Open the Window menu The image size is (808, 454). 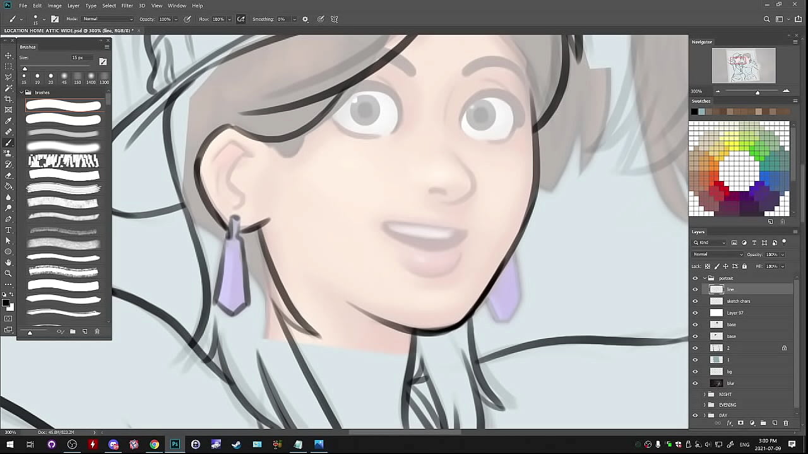coord(177,6)
